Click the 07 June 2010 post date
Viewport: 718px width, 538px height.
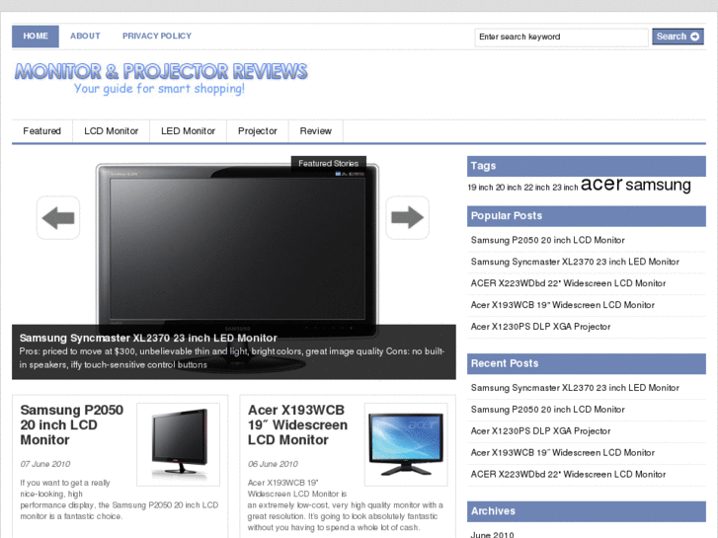click(x=44, y=464)
